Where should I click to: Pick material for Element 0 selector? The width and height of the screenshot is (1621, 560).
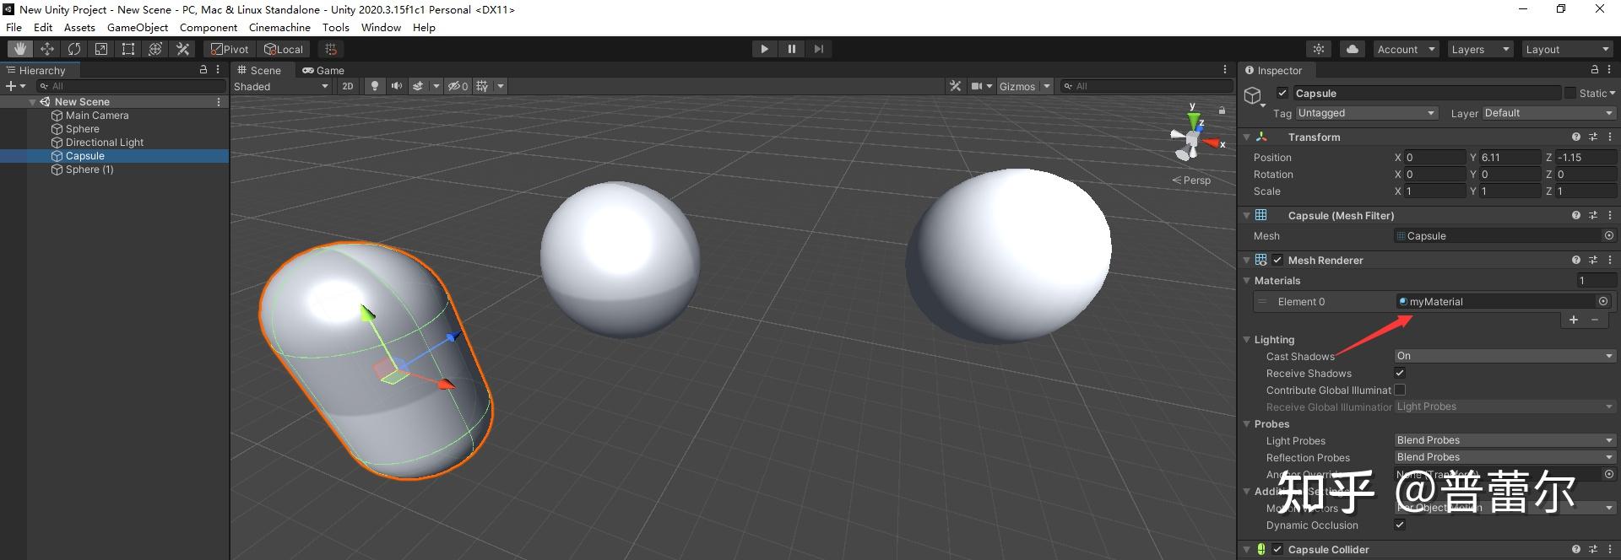pos(1602,301)
